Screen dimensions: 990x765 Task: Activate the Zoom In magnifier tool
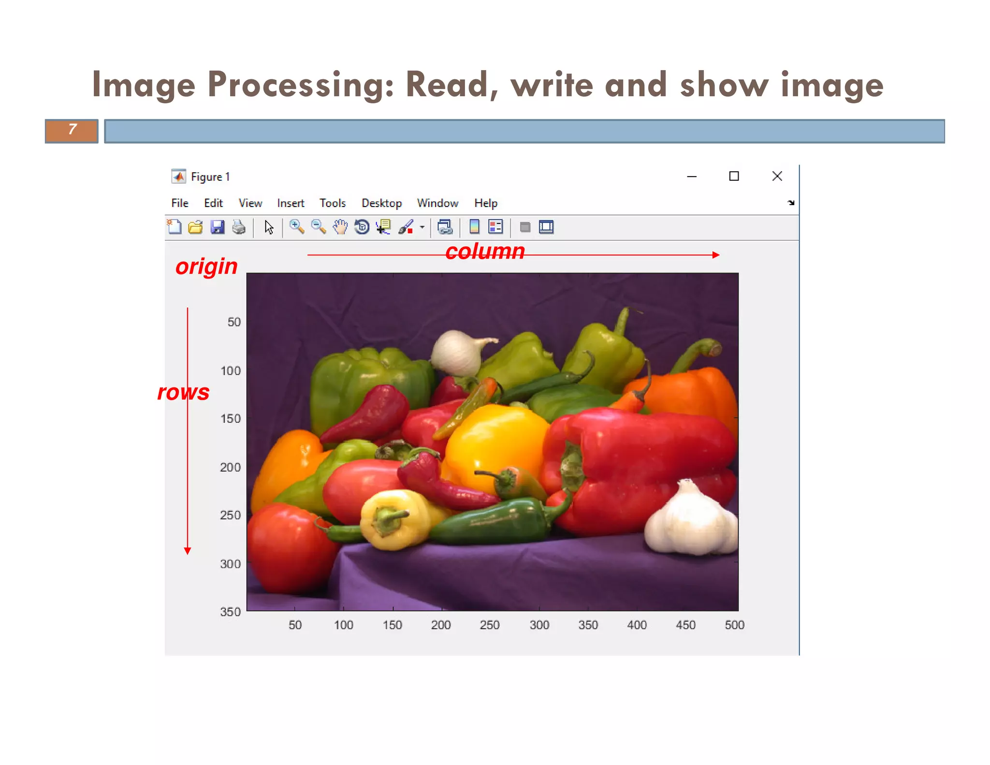[x=296, y=227]
